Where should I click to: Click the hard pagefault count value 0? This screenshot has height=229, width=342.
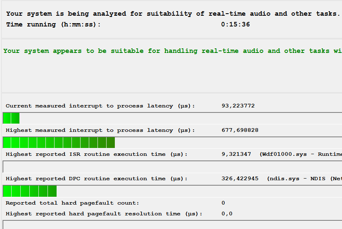[223, 203]
